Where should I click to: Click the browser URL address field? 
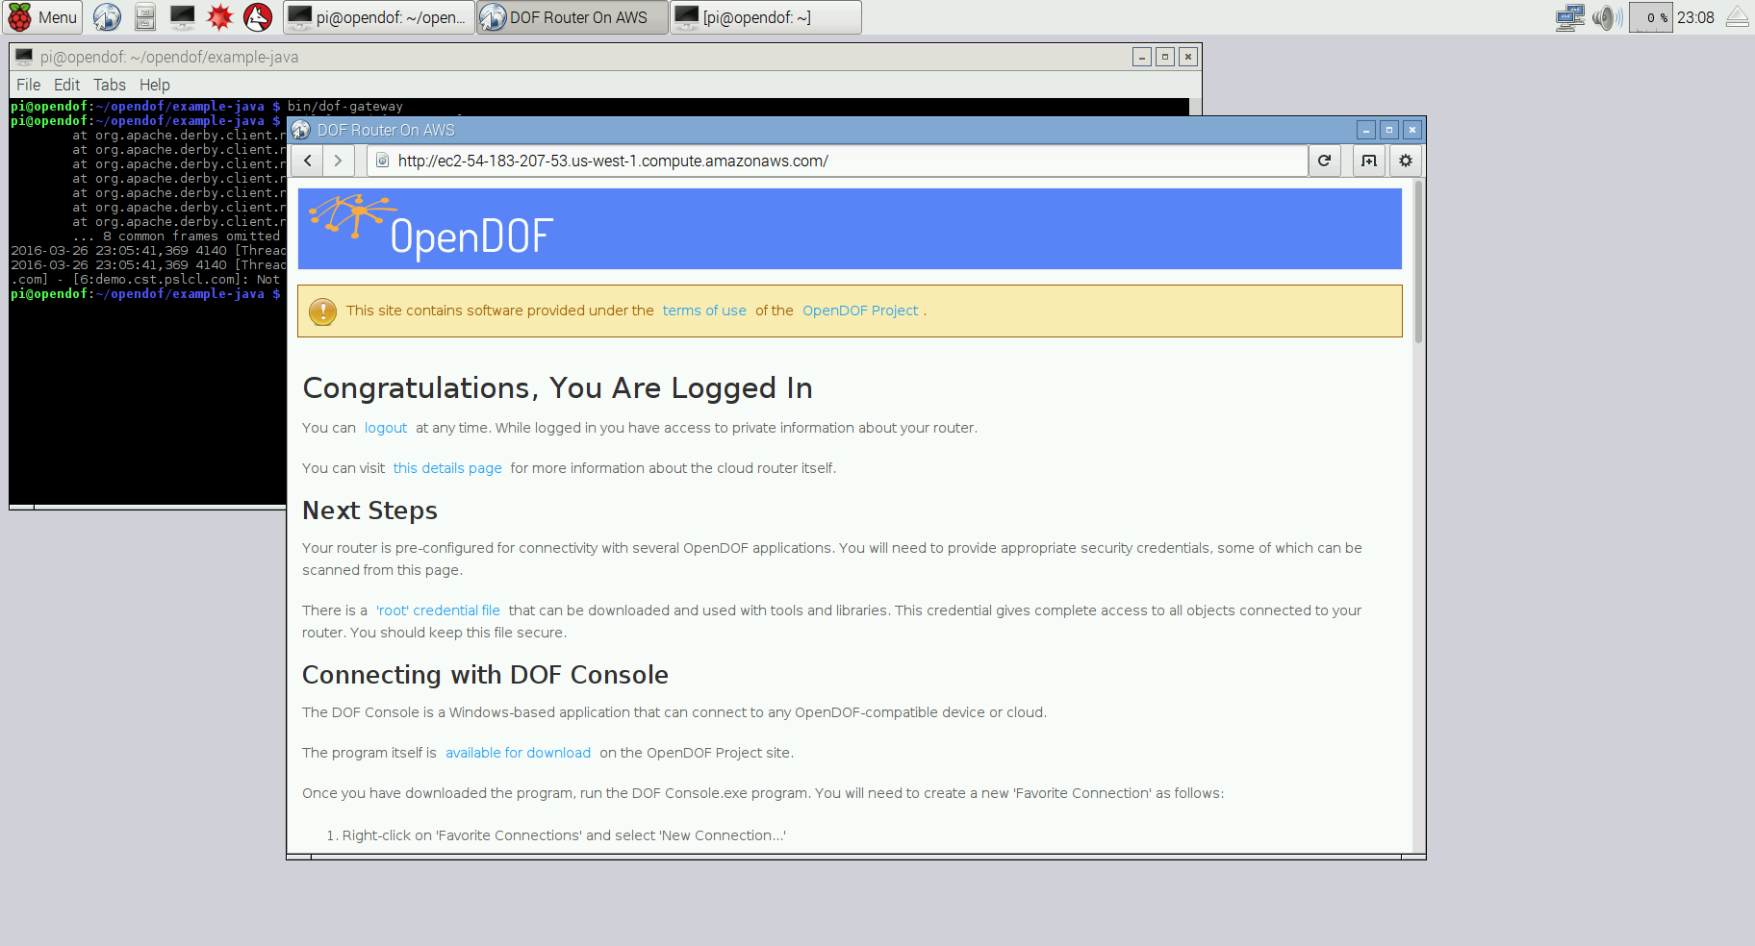point(837,161)
